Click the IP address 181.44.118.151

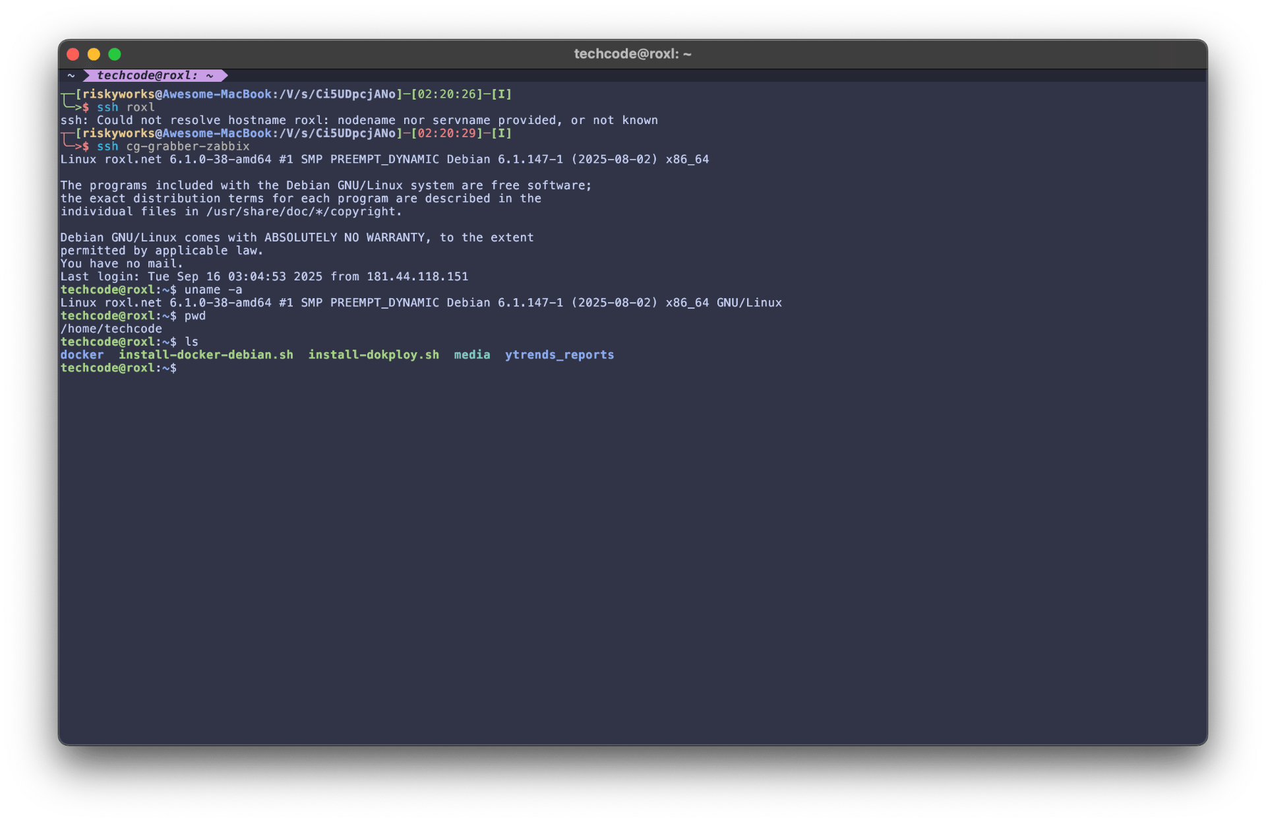click(x=417, y=276)
